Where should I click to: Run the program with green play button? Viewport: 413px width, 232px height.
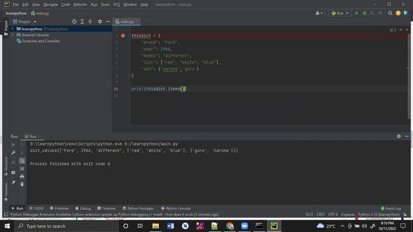[357, 13]
